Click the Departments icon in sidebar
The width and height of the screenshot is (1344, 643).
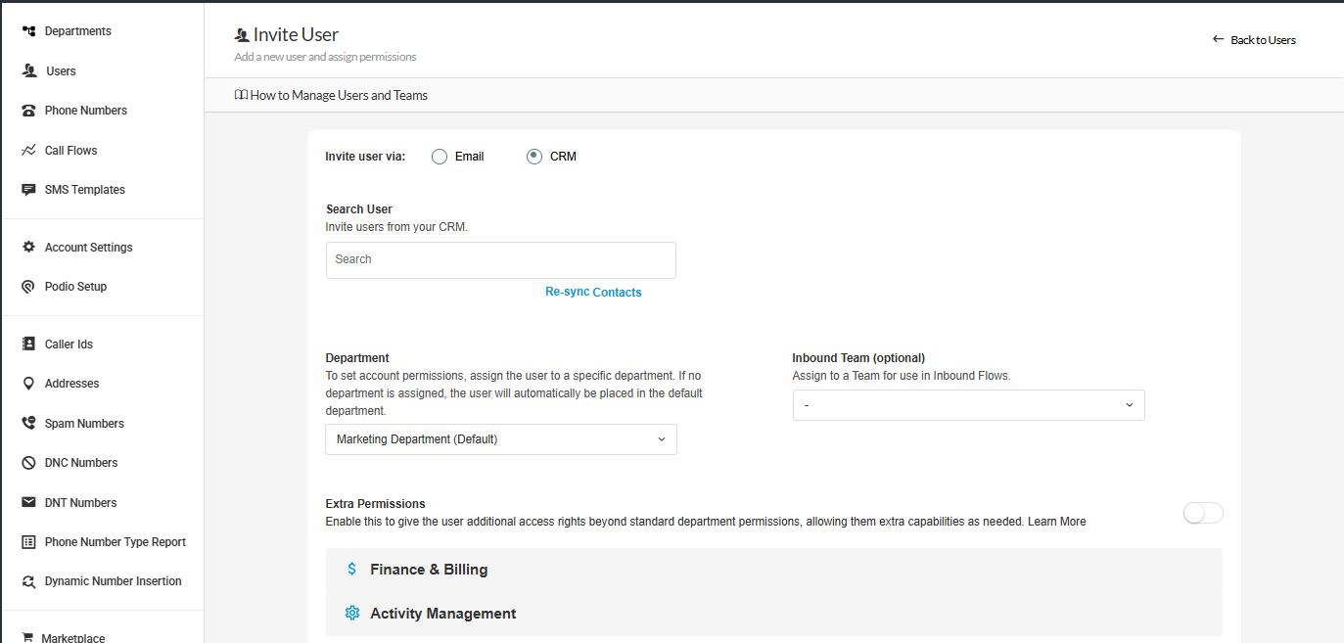click(x=28, y=31)
